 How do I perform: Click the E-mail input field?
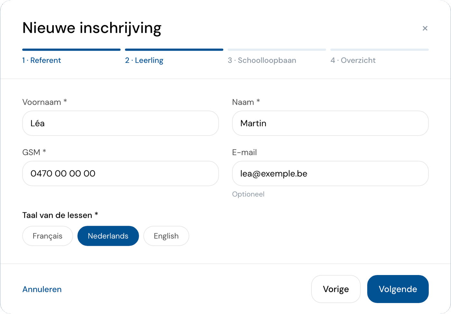pos(330,174)
